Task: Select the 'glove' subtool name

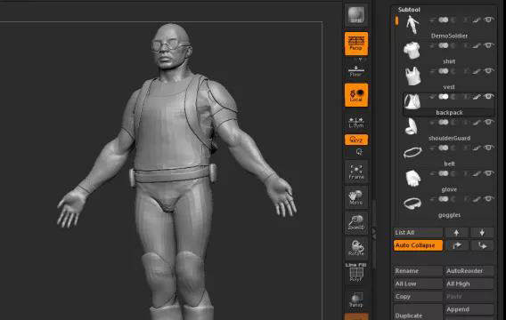Action: click(449, 189)
